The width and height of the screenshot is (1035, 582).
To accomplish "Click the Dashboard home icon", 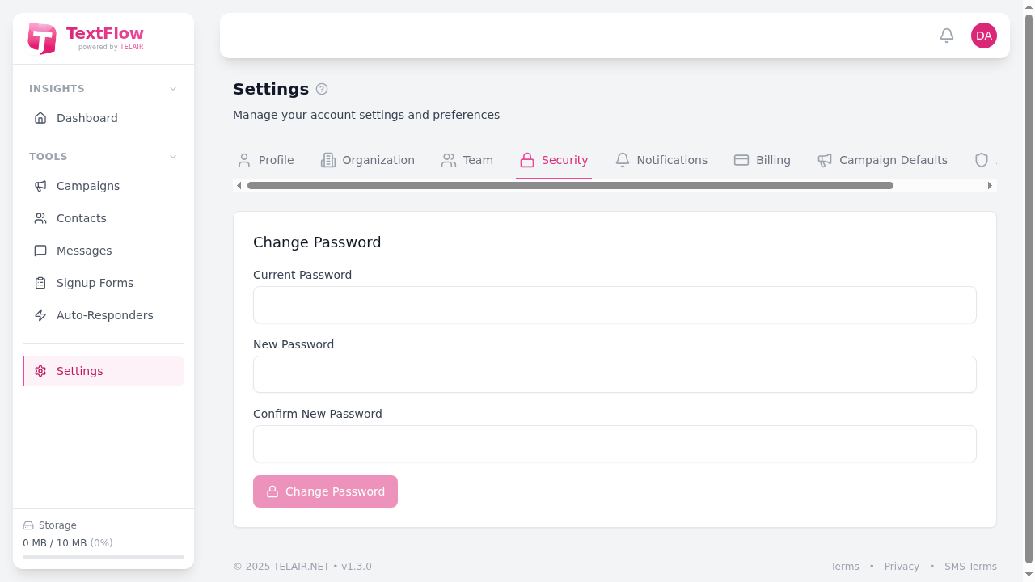I will 40,118.
